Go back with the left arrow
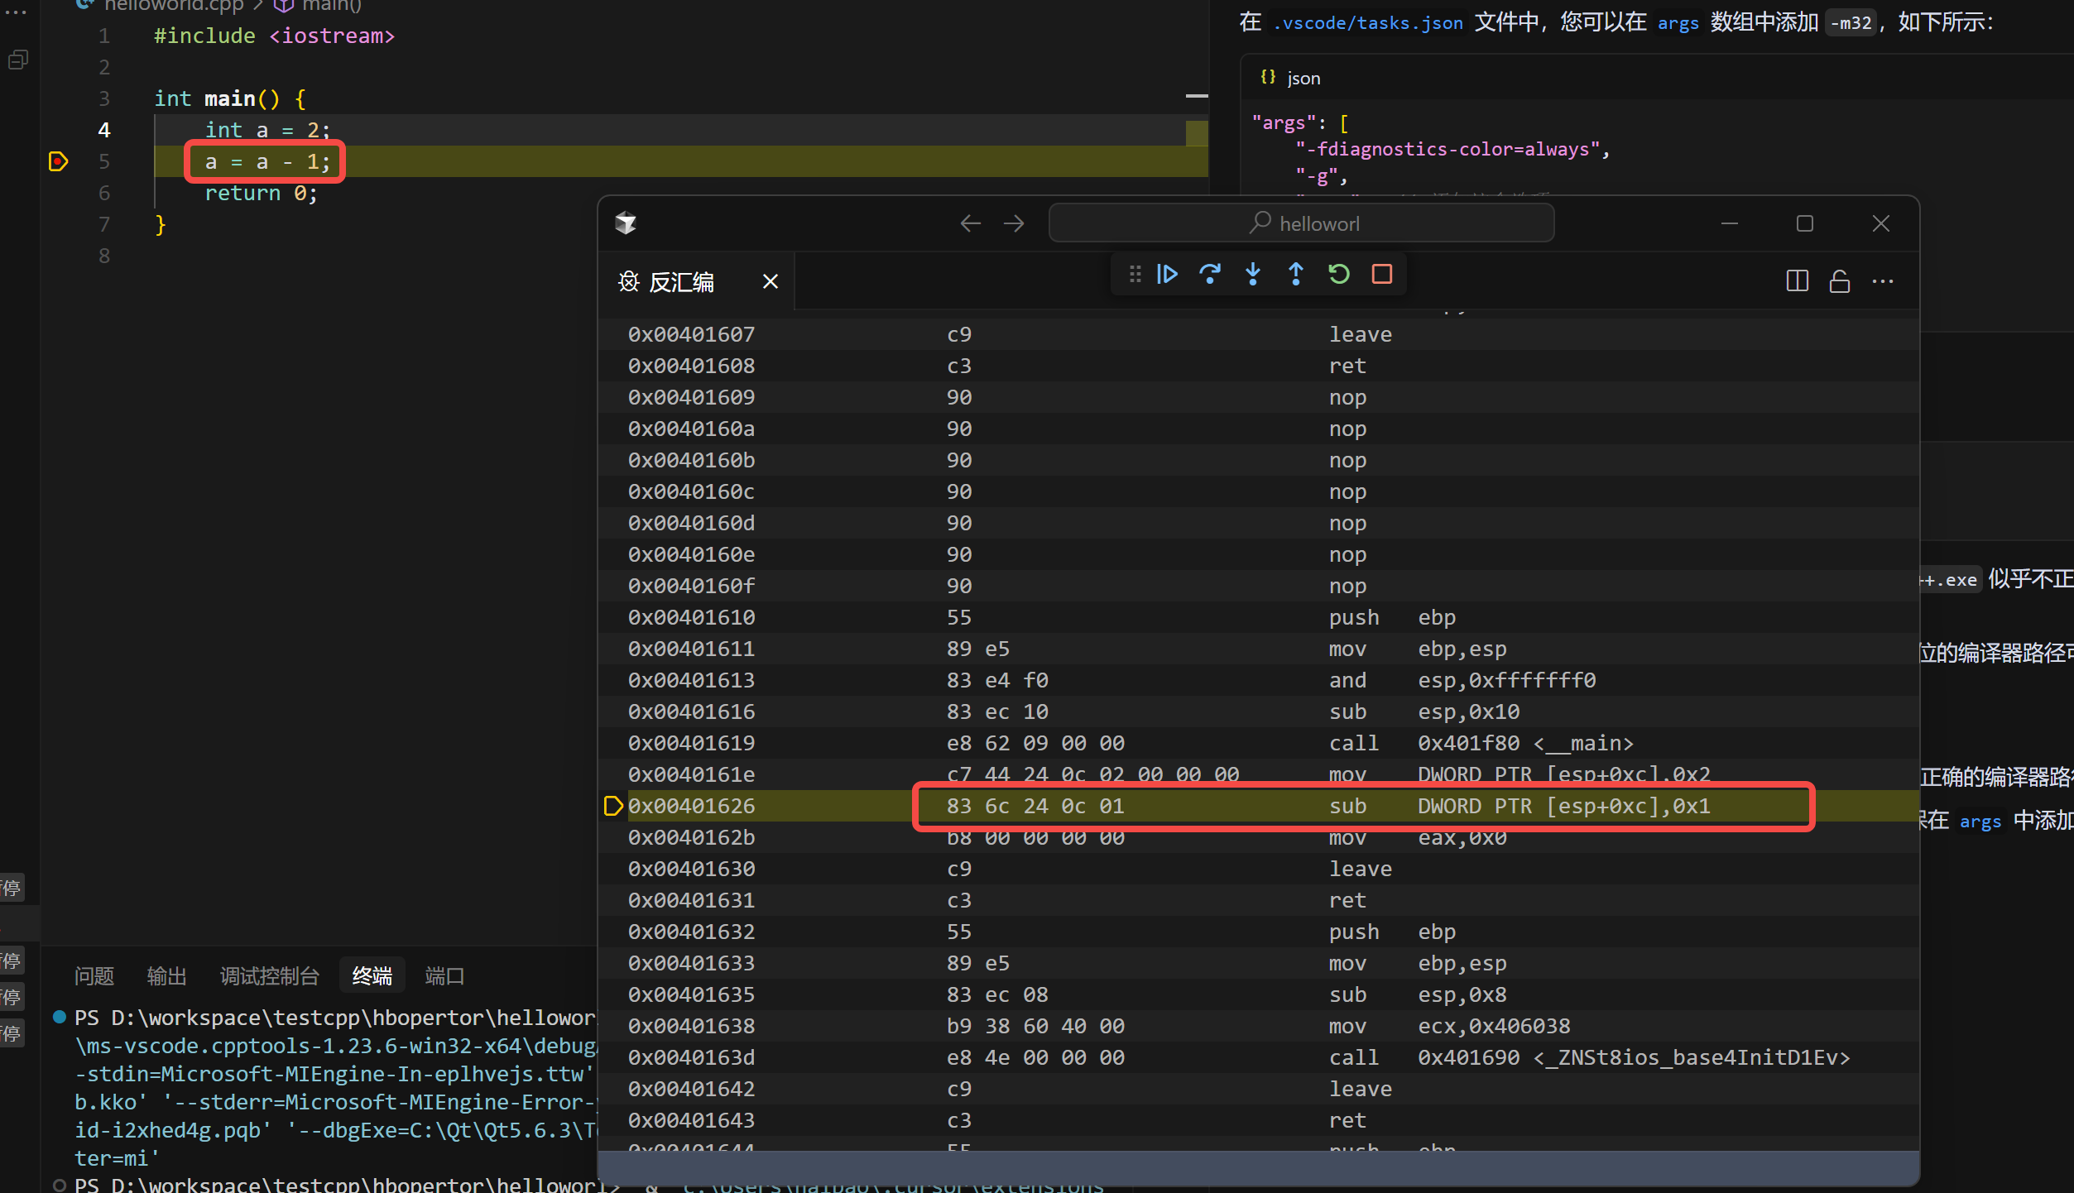This screenshot has height=1193, width=2074. 970,223
